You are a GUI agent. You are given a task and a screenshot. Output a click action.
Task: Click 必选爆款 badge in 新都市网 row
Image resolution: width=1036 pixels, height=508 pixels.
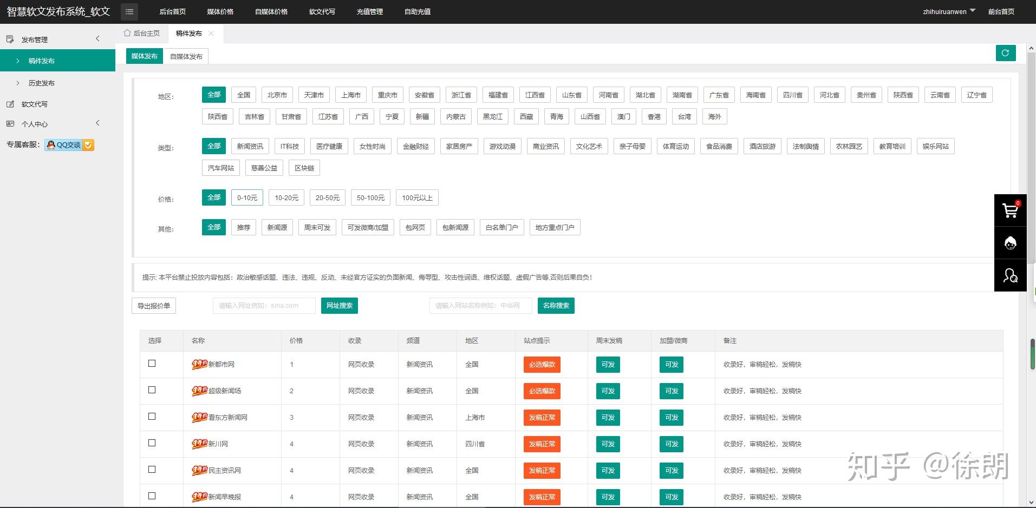coord(542,364)
